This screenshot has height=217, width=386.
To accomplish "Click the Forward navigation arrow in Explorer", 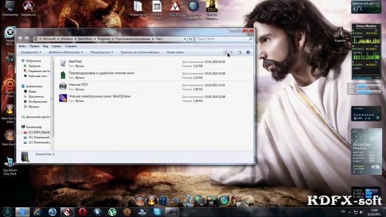I will [27, 39].
